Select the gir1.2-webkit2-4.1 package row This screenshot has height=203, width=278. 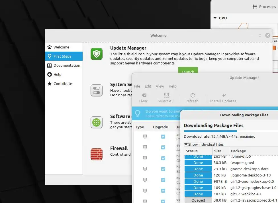231,194
